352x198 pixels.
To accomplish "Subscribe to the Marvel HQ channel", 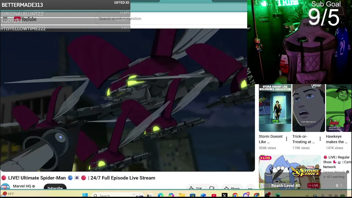I will coord(55,187).
